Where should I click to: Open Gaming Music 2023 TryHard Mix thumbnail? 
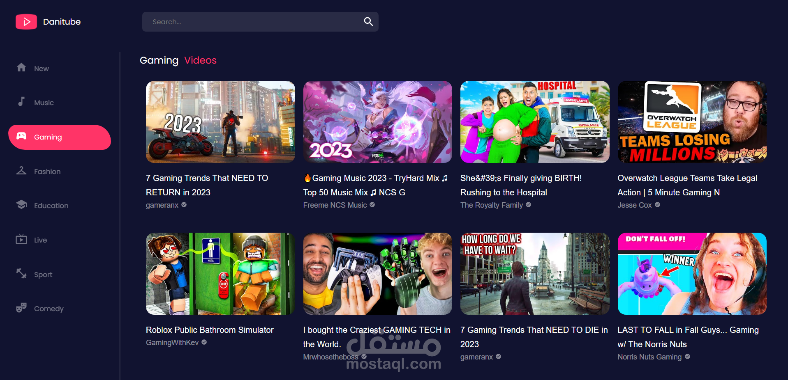click(x=378, y=122)
